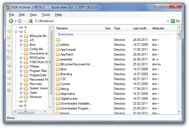
Task: Expand the PNotes tree node
Action: coord(21,66)
